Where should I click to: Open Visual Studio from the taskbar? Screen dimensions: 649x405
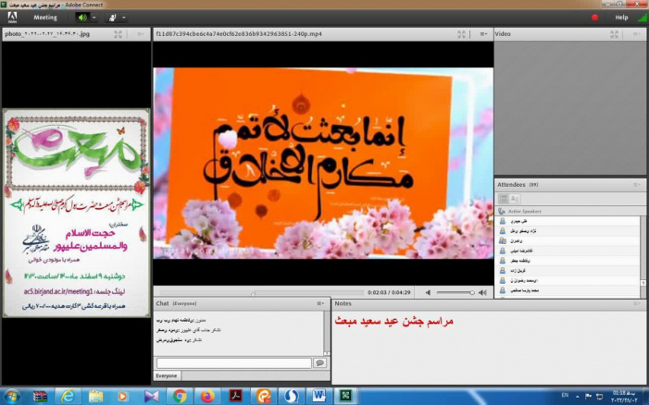pyautogui.click(x=152, y=397)
